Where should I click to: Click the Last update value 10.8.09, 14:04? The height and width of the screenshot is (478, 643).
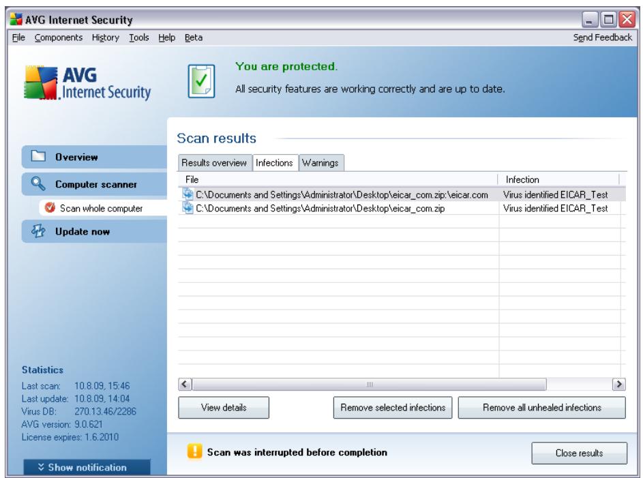[102, 398]
